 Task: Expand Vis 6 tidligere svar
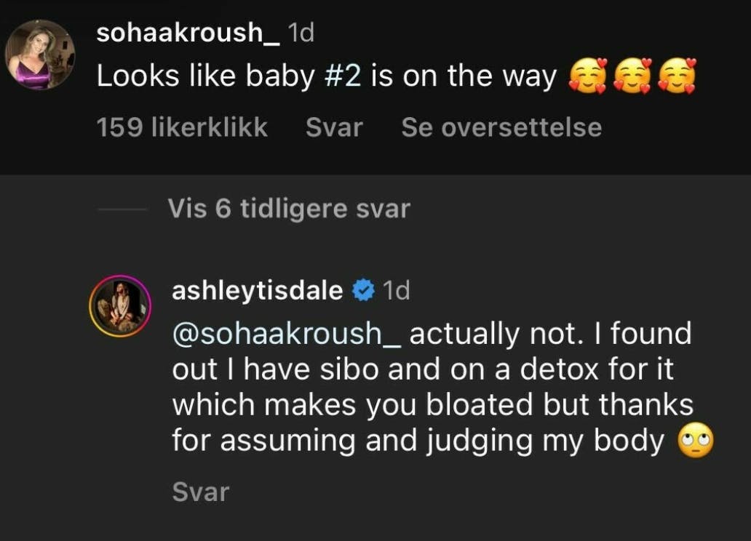pos(289,209)
